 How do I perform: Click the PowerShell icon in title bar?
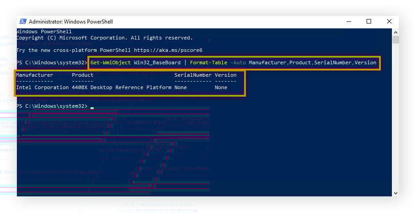coord(23,21)
